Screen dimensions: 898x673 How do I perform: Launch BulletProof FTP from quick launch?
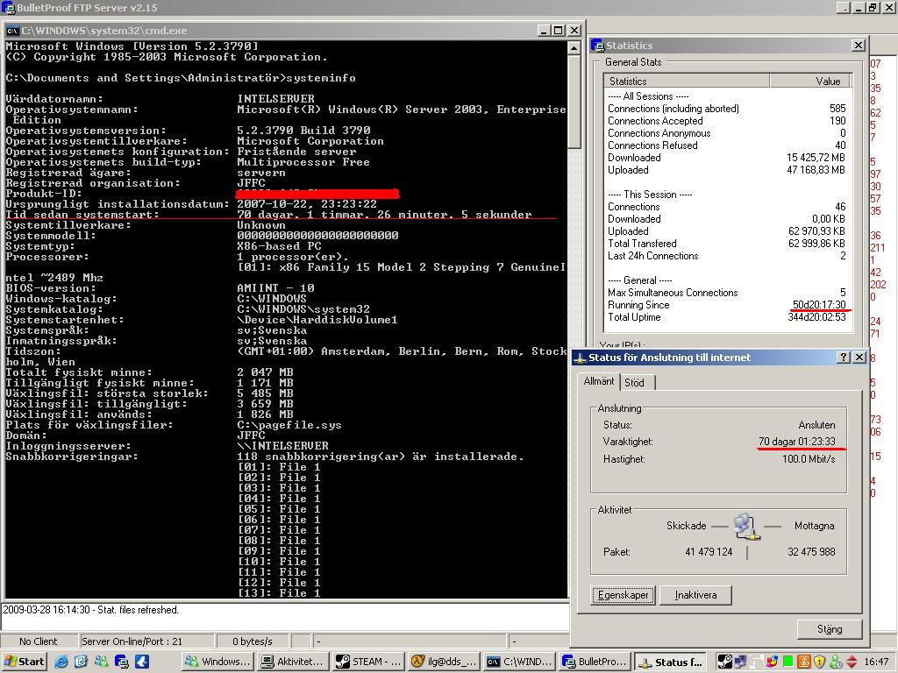coord(121,662)
